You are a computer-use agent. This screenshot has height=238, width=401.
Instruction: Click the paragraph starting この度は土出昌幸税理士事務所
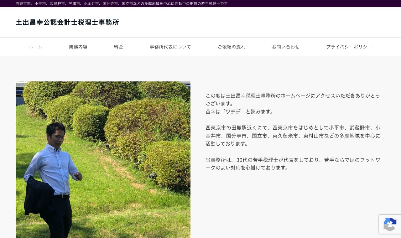pos(293,100)
